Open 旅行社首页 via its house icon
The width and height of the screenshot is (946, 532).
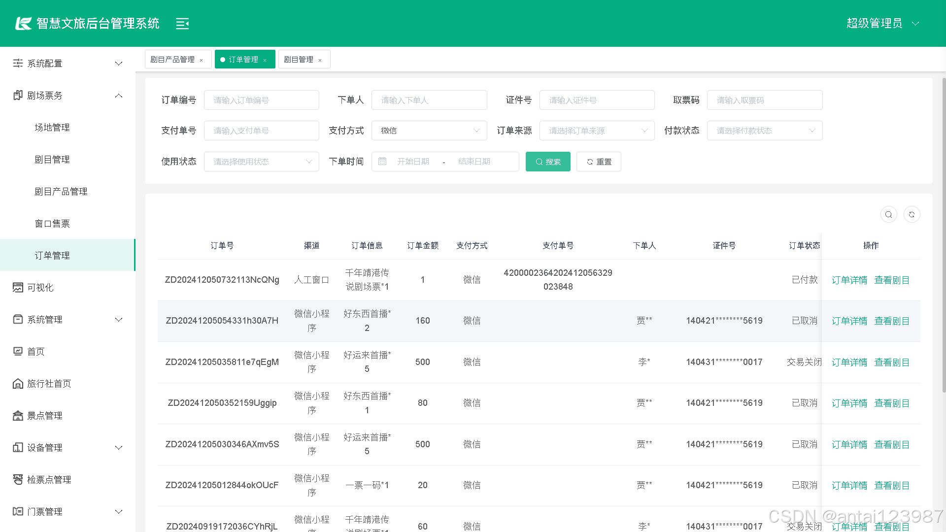18,384
